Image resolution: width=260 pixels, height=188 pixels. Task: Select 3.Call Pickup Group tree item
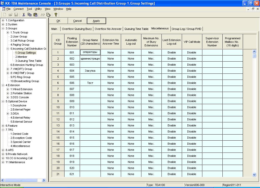[22, 41]
